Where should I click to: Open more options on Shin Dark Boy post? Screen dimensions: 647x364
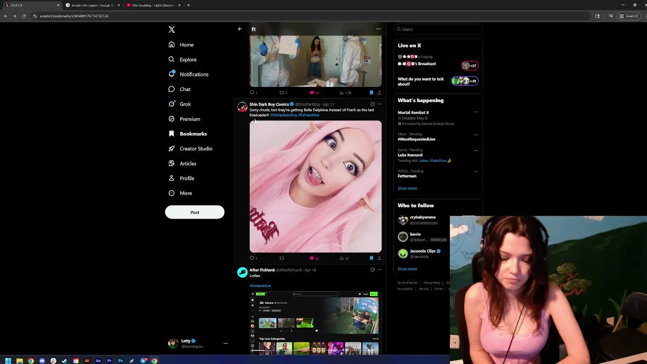[x=379, y=104]
